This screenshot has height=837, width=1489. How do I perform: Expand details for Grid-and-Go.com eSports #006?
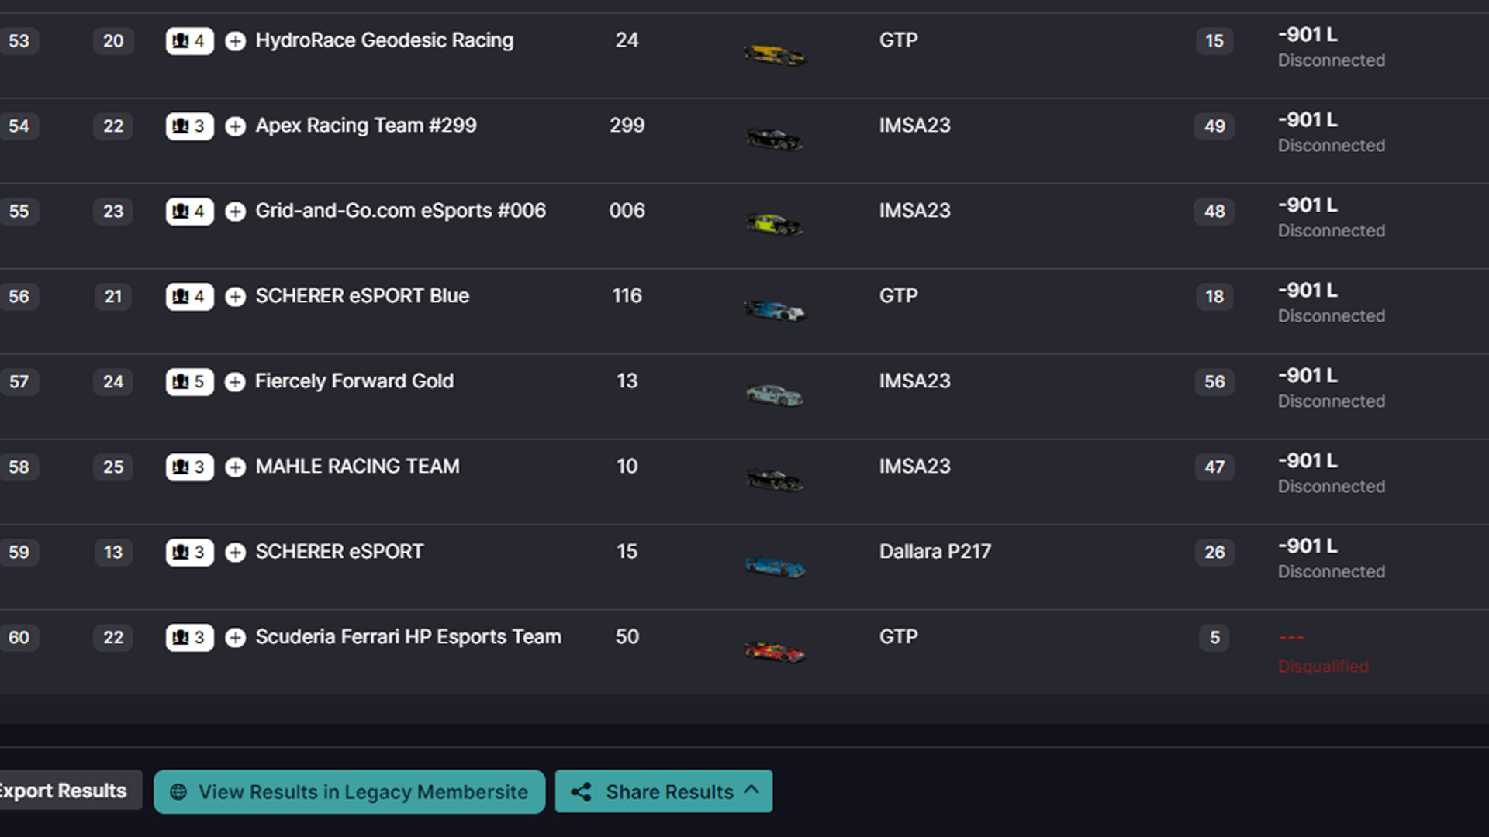[x=235, y=212]
